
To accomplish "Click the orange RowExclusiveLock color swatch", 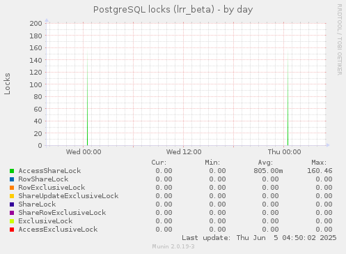I will point(12,188).
